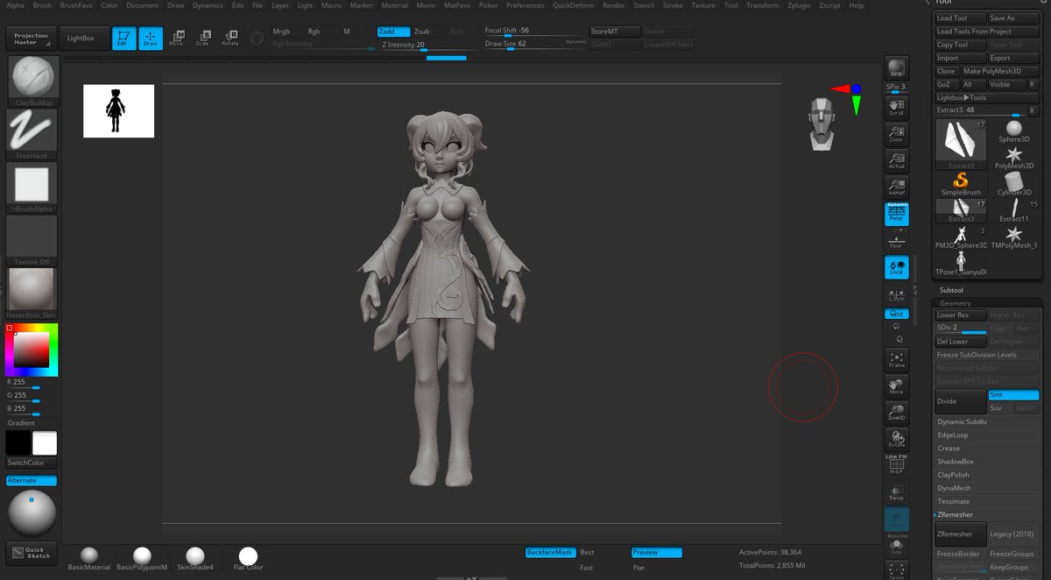1051x580 pixels.
Task: Open the Subtool section
Action: [951, 290]
